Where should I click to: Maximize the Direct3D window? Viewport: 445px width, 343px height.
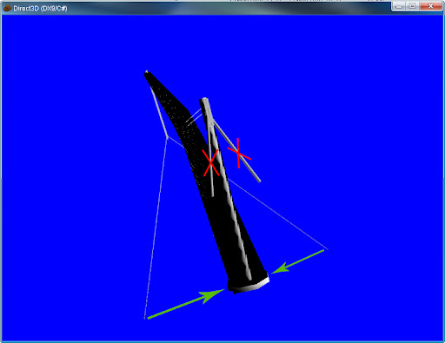point(413,6)
